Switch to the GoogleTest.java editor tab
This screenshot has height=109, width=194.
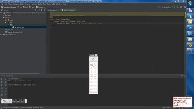[x=69, y=10]
